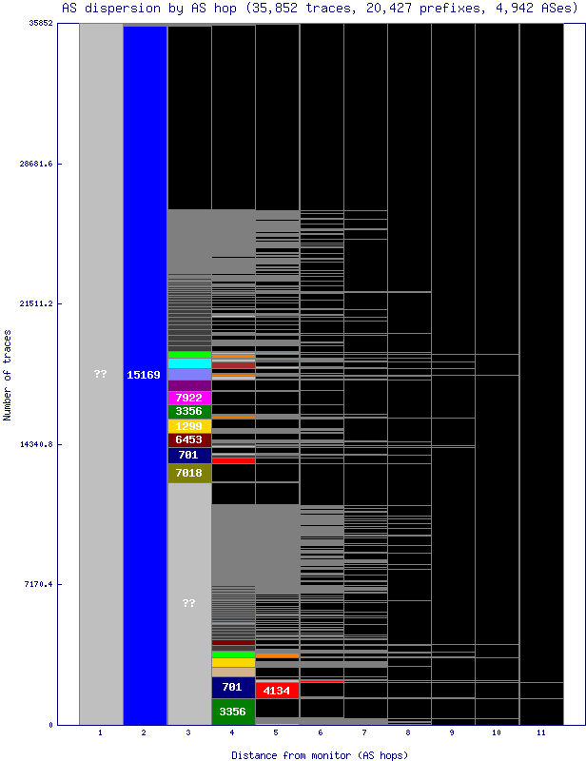586x761 pixels.
Task: Click the yellow AS 1299 segment
Action: (x=188, y=426)
